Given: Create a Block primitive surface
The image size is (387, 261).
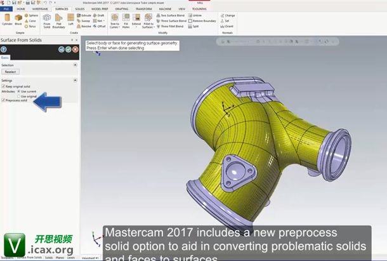Looking at the screenshot, I should [x=18, y=20].
